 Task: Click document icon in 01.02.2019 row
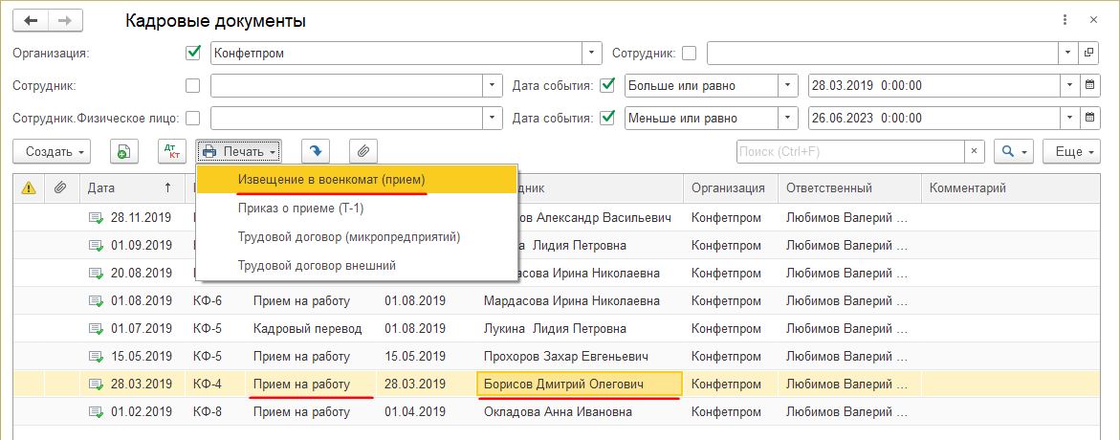(96, 412)
